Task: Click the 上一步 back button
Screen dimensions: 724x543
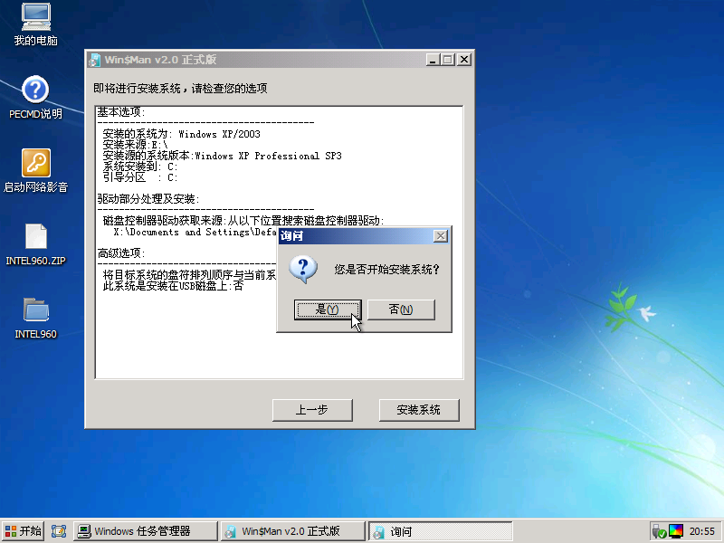Action: (312, 410)
